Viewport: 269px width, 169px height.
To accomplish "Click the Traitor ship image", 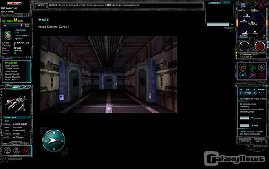I will pos(16,104).
